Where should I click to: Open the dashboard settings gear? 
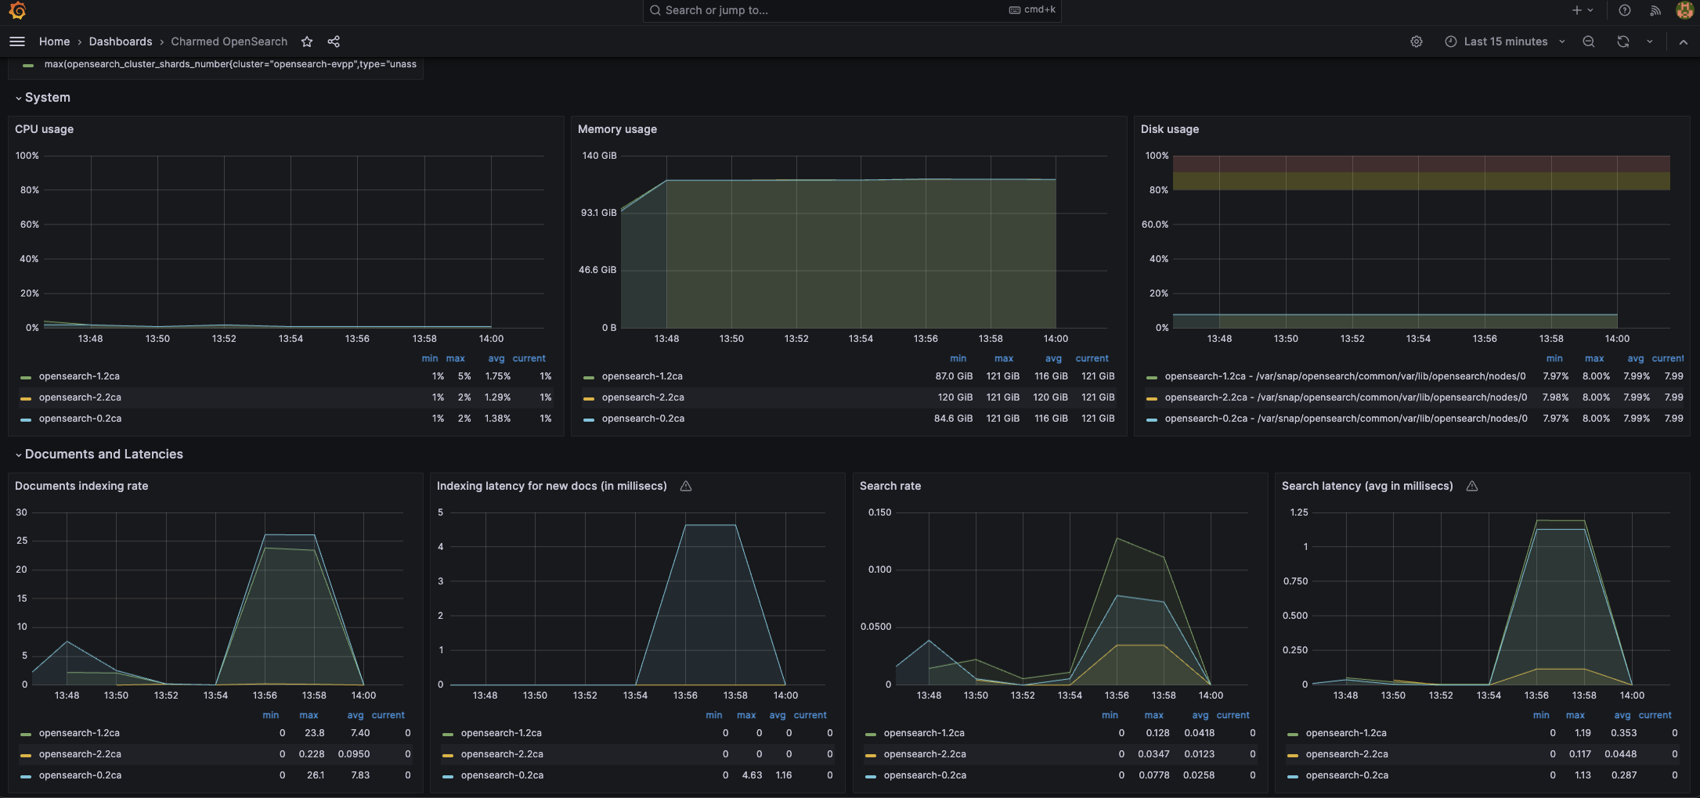click(1416, 41)
